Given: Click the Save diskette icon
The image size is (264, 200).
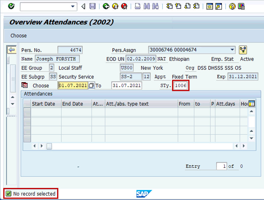Looking at the screenshot, I should coord(92,6).
